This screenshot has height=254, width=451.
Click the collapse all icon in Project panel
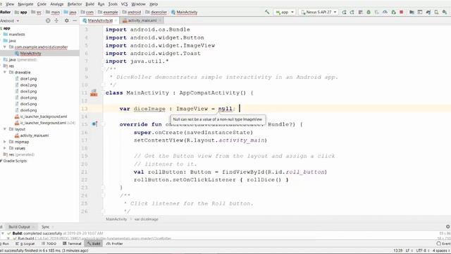[56, 20]
